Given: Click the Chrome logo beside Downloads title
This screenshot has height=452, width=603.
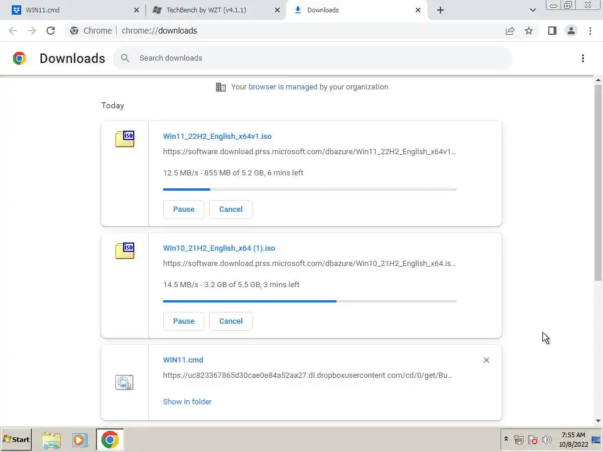Looking at the screenshot, I should (x=19, y=58).
